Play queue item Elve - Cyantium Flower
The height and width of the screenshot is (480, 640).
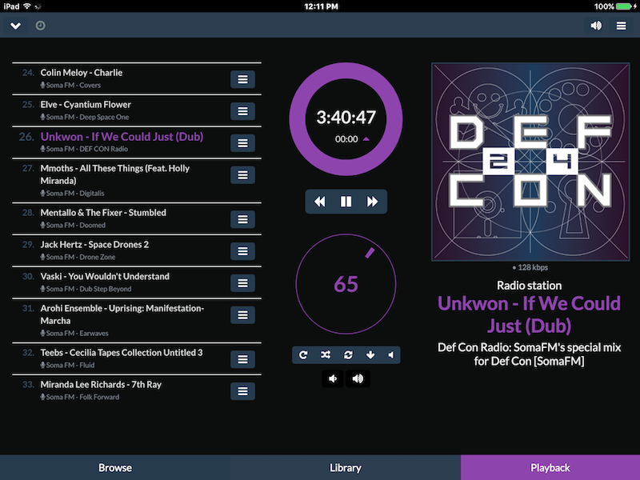(x=86, y=105)
